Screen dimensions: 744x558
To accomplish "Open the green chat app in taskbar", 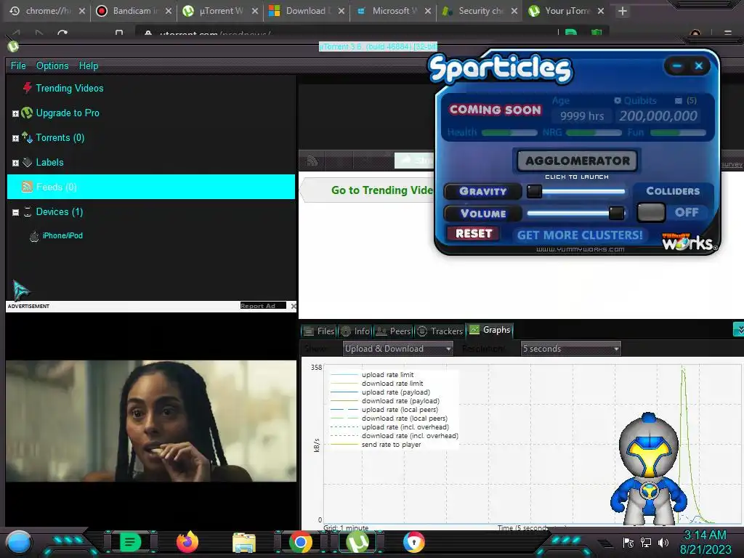I will click(129, 542).
